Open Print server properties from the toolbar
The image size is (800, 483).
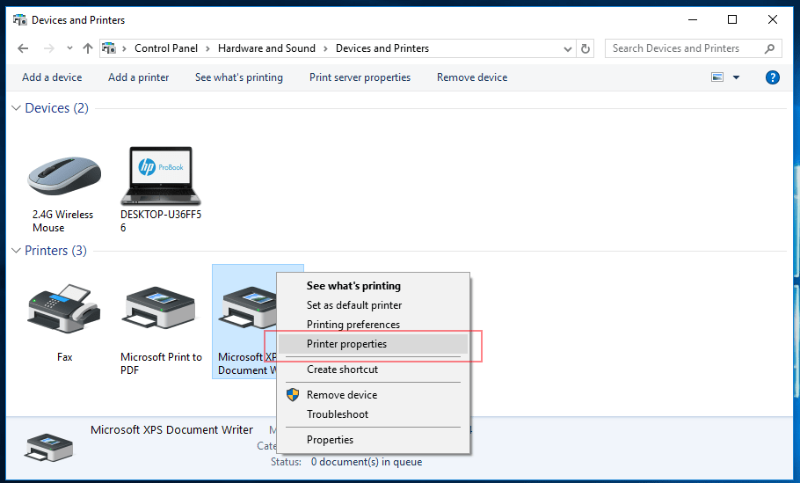point(360,77)
